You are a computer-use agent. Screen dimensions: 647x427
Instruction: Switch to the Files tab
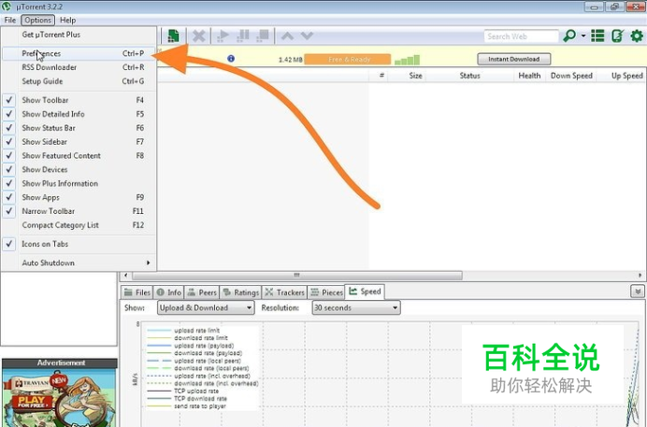[137, 292]
